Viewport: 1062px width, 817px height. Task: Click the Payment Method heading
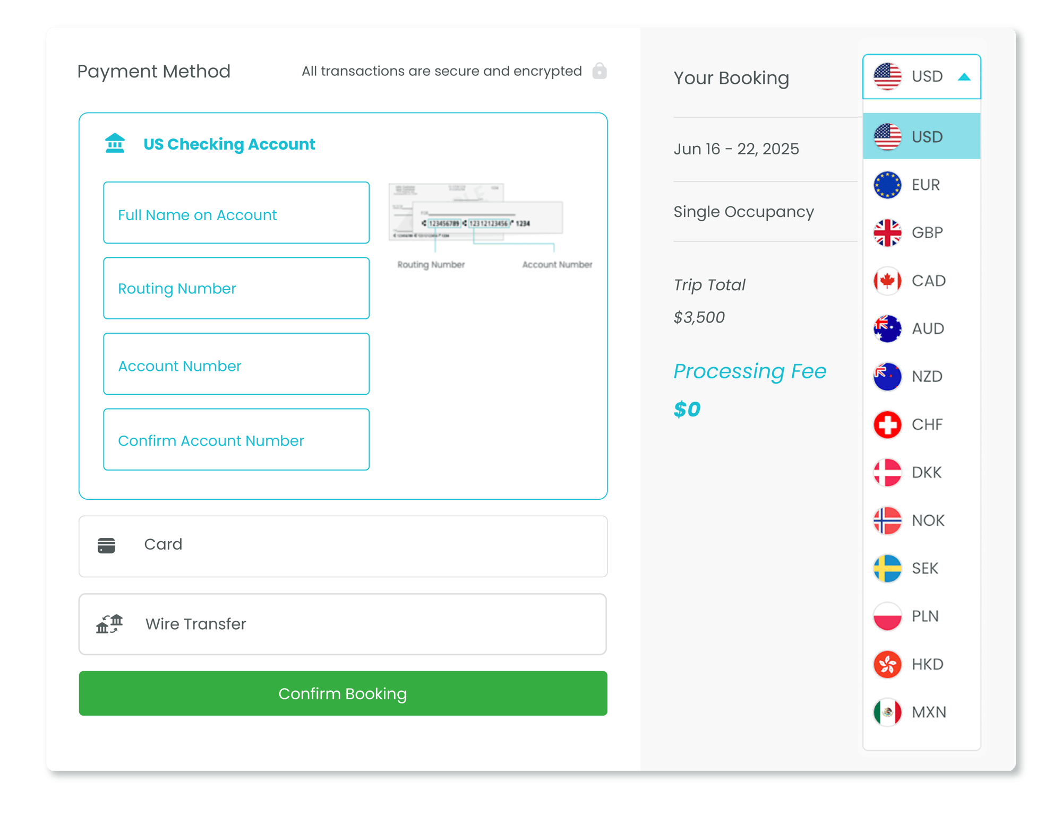coord(153,71)
